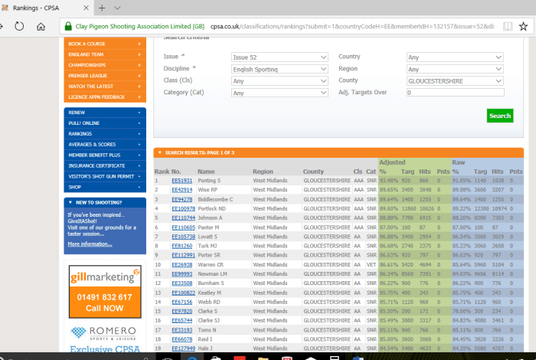
Task: Follow the More information link
Action: [x=88, y=244]
